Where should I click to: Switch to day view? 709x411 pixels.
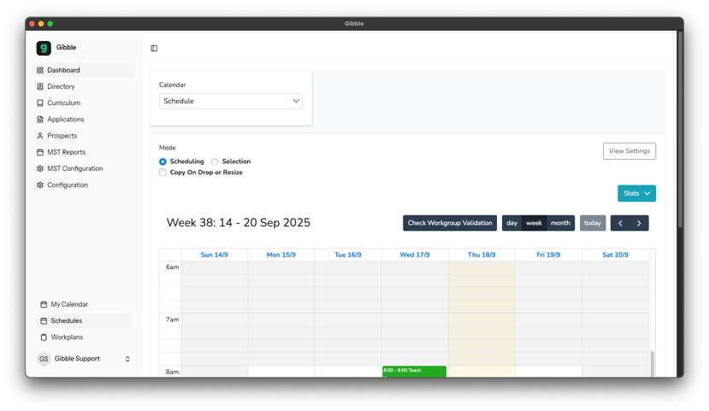pos(511,223)
